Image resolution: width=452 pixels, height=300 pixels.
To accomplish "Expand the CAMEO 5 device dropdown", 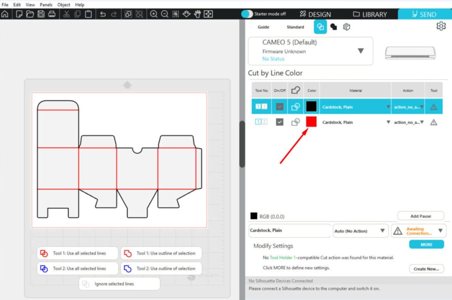I will 361,51.
